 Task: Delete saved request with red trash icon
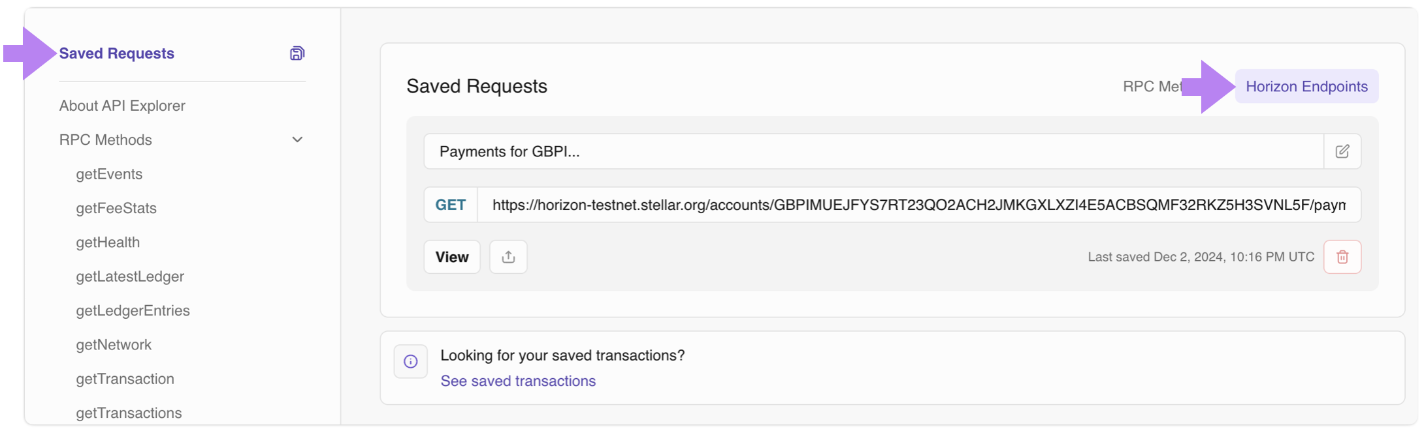[1342, 257]
